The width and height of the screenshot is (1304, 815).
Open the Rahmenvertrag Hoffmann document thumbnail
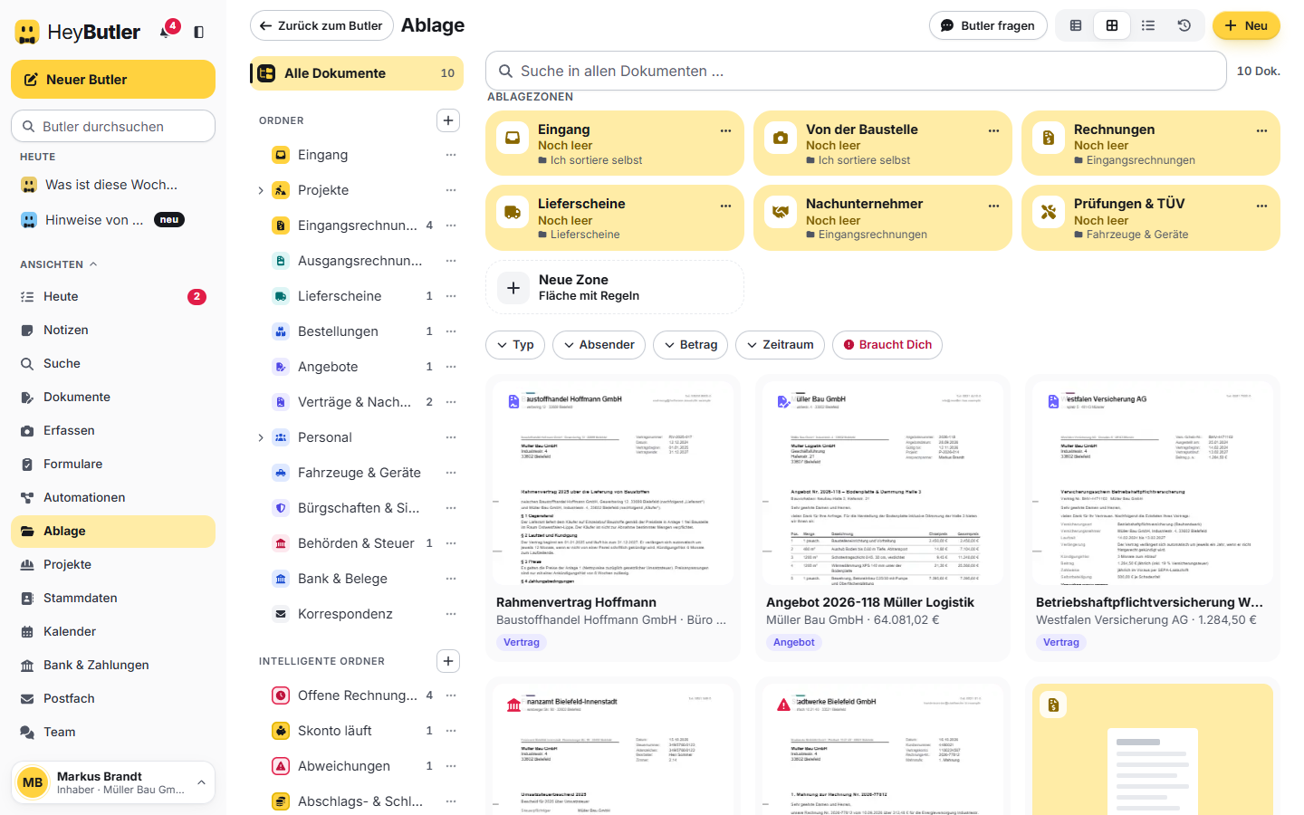tap(613, 484)
